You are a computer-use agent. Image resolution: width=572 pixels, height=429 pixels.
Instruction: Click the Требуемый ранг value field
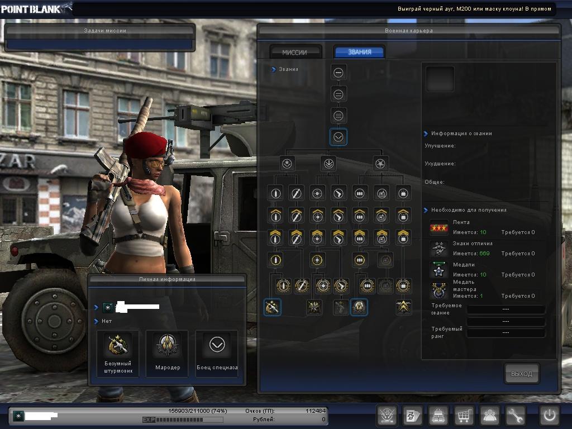(506, 333)
